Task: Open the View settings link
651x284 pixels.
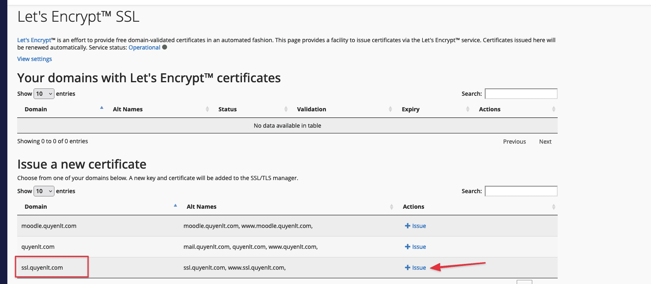Action: pyautogui.click(x=34, y=59)
